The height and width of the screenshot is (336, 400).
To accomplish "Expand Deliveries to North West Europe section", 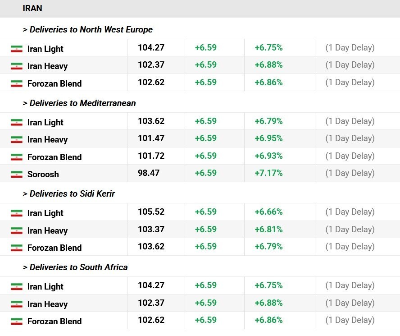I will click(x=88, y=30).
